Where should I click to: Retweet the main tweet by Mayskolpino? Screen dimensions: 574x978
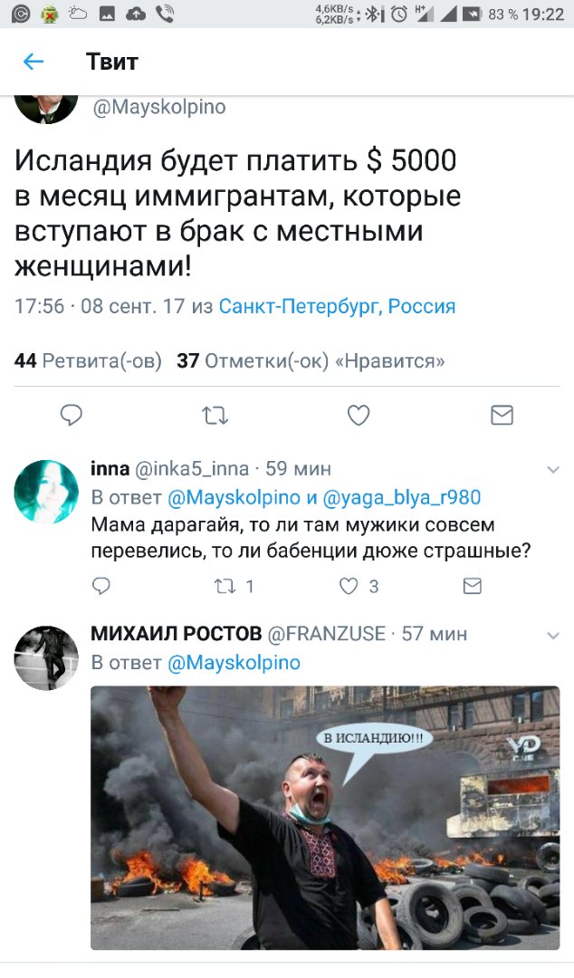pos(215,416)
